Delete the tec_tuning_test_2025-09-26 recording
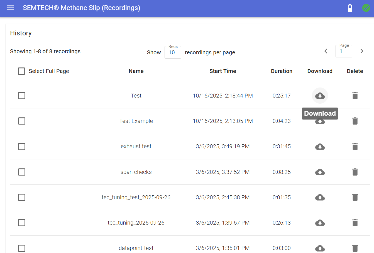Viewport: 374px width, 253px height. click(x=355, y=197)
